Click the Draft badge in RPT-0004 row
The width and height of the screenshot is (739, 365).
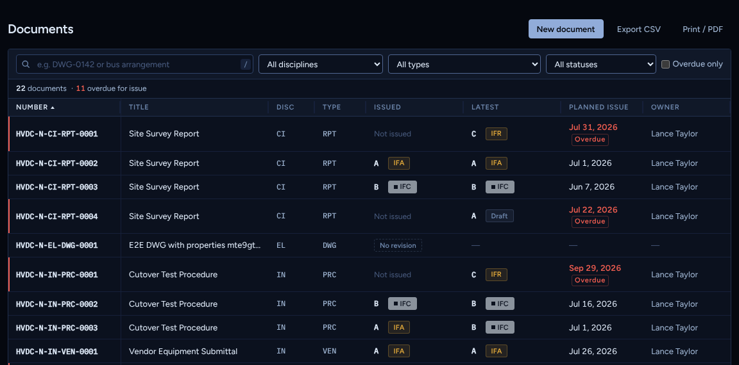pyautogui.click(x=500, y=216)
